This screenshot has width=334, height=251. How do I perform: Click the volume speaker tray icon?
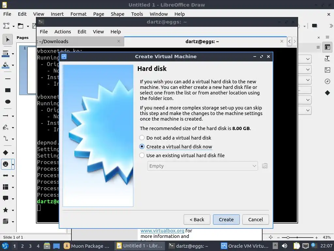(x=284, y=246)
